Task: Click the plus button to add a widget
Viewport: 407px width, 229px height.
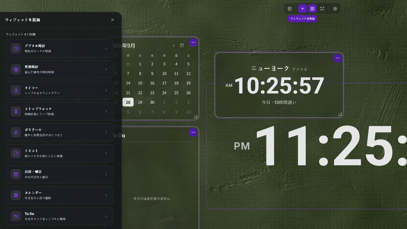Action: click(302, 9)
